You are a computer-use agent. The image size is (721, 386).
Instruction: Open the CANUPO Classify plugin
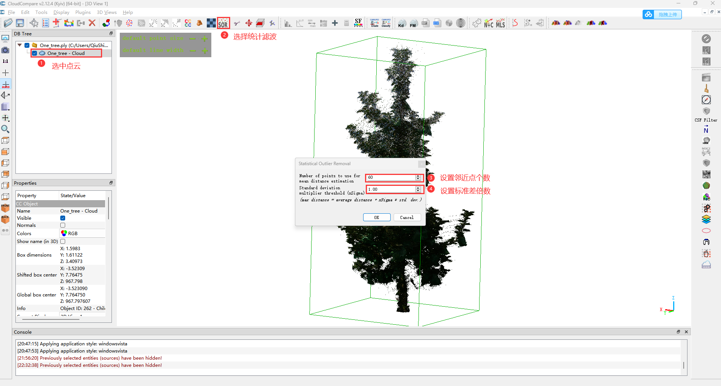[386, 23]
